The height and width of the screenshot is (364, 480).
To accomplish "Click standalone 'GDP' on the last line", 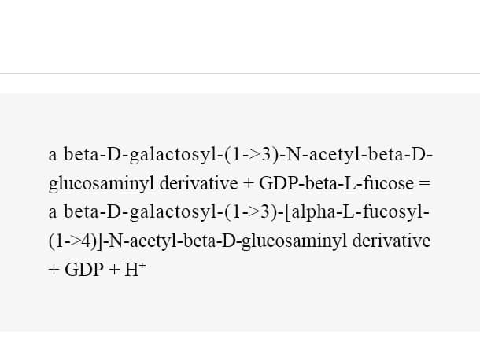I will click(x=84, y=270).
